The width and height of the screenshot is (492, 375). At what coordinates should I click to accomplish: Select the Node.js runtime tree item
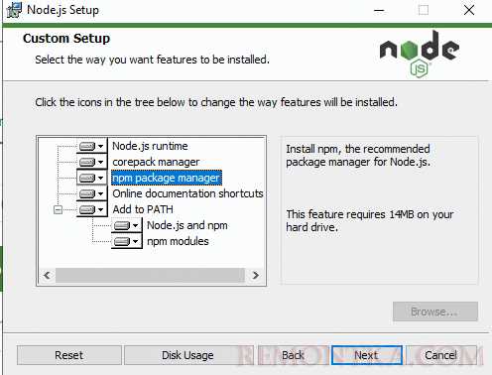point(150,146)
